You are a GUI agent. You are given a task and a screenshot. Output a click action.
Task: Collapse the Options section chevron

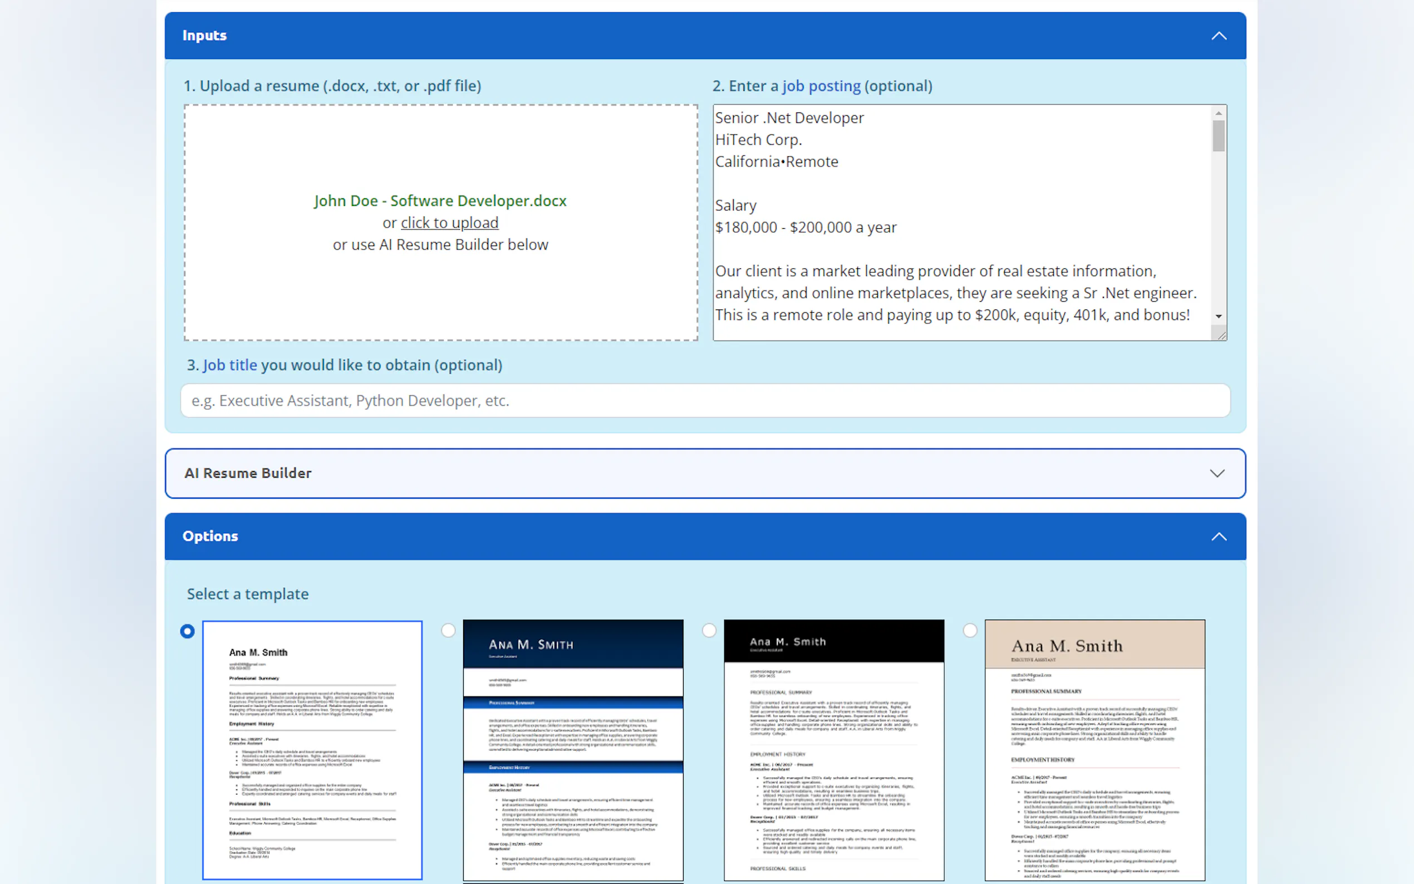point(1218,536)
